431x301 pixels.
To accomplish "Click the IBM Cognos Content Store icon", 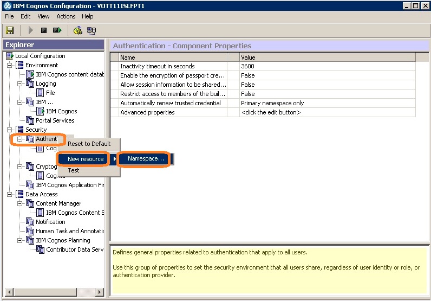I will coord(40,213).
